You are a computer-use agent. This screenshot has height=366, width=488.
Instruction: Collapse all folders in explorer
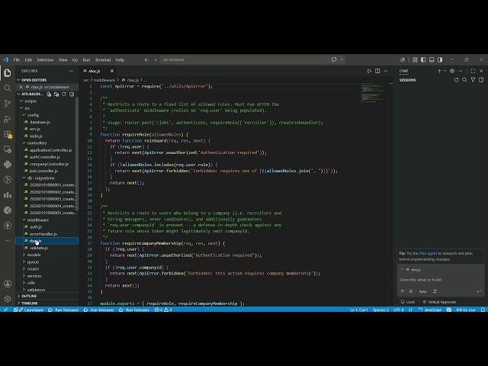coord(72,94)
